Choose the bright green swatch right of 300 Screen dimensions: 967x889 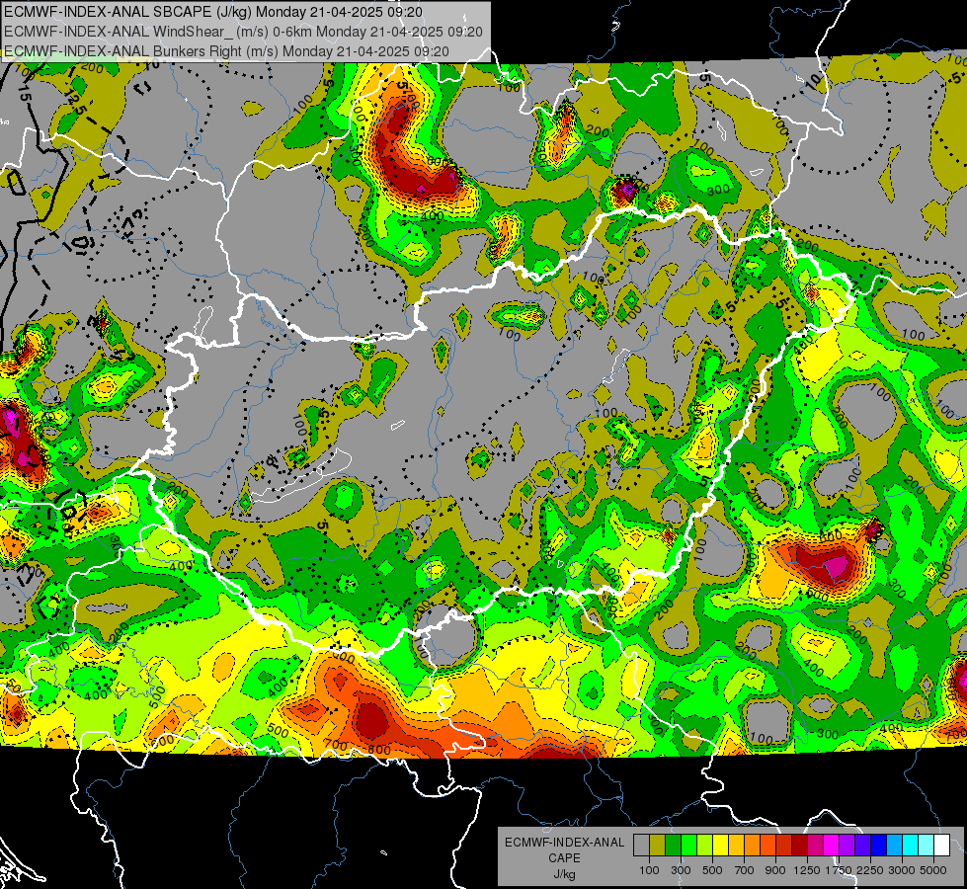tap(688, 846)
